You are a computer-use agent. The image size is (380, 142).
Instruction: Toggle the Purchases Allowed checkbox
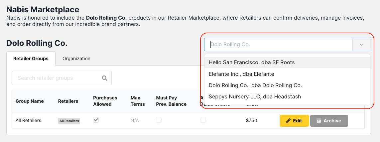(96, 120)
